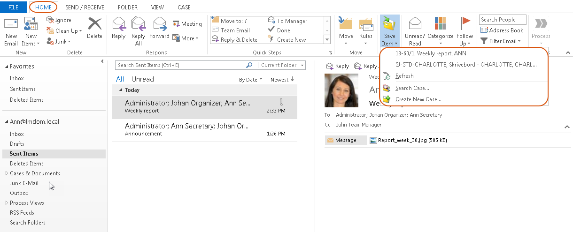Screen dimensions: 573x232
Task: Open the By Date sort dropdown
Action: pos(250,80)
